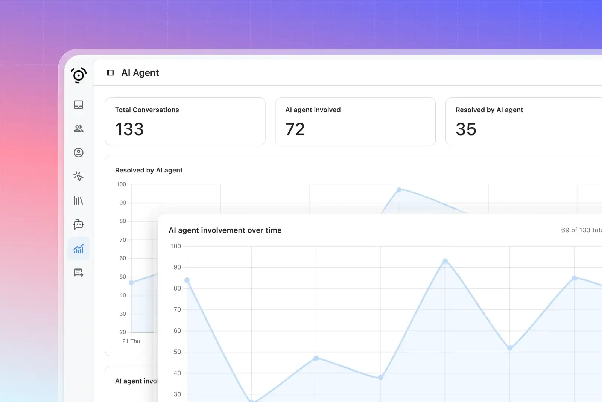602x402 pixels.
Task: Open the account profile circle icon
Action: tap(79, 152)
